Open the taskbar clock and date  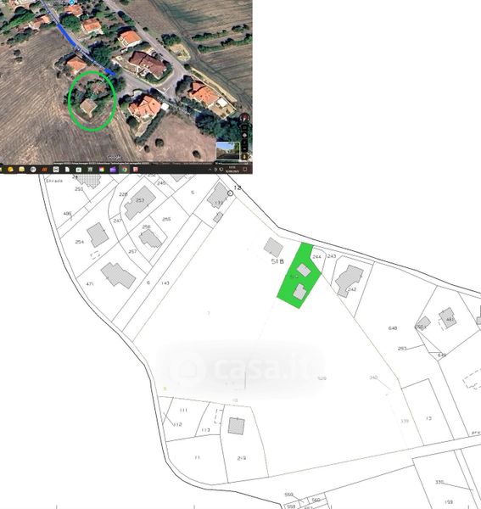(232, 169)
